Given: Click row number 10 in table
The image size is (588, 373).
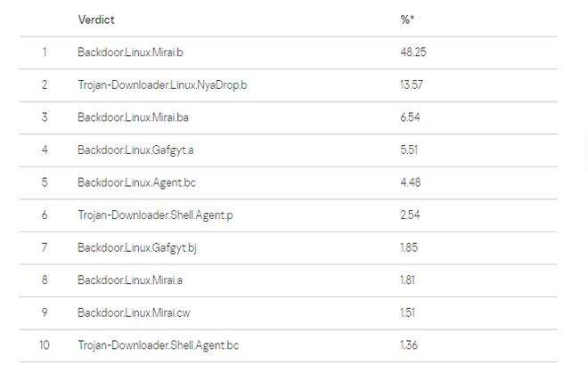Looking at the screenshot, I should pos(45,345).
